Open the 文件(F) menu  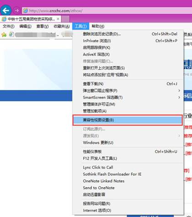[x=9, y=26]
